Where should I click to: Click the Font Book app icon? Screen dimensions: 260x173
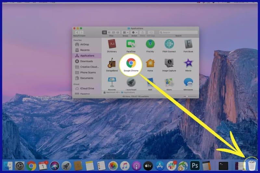click(188, 44)
